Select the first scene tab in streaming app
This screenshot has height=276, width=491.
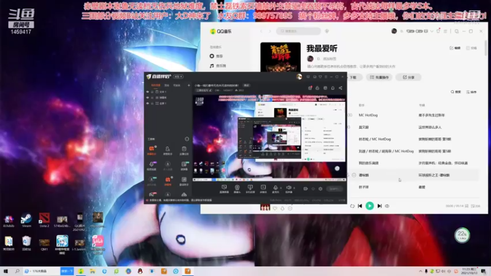[156, 85]
